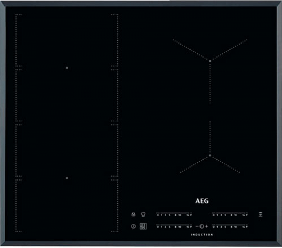This screenshot has width=282, height=248.
Task: Select P boost on lower-right slider
Action: 246,227
